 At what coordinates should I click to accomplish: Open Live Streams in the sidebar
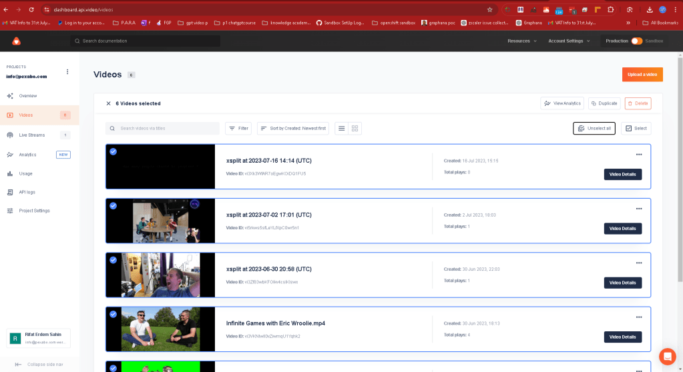click(39, 135)
